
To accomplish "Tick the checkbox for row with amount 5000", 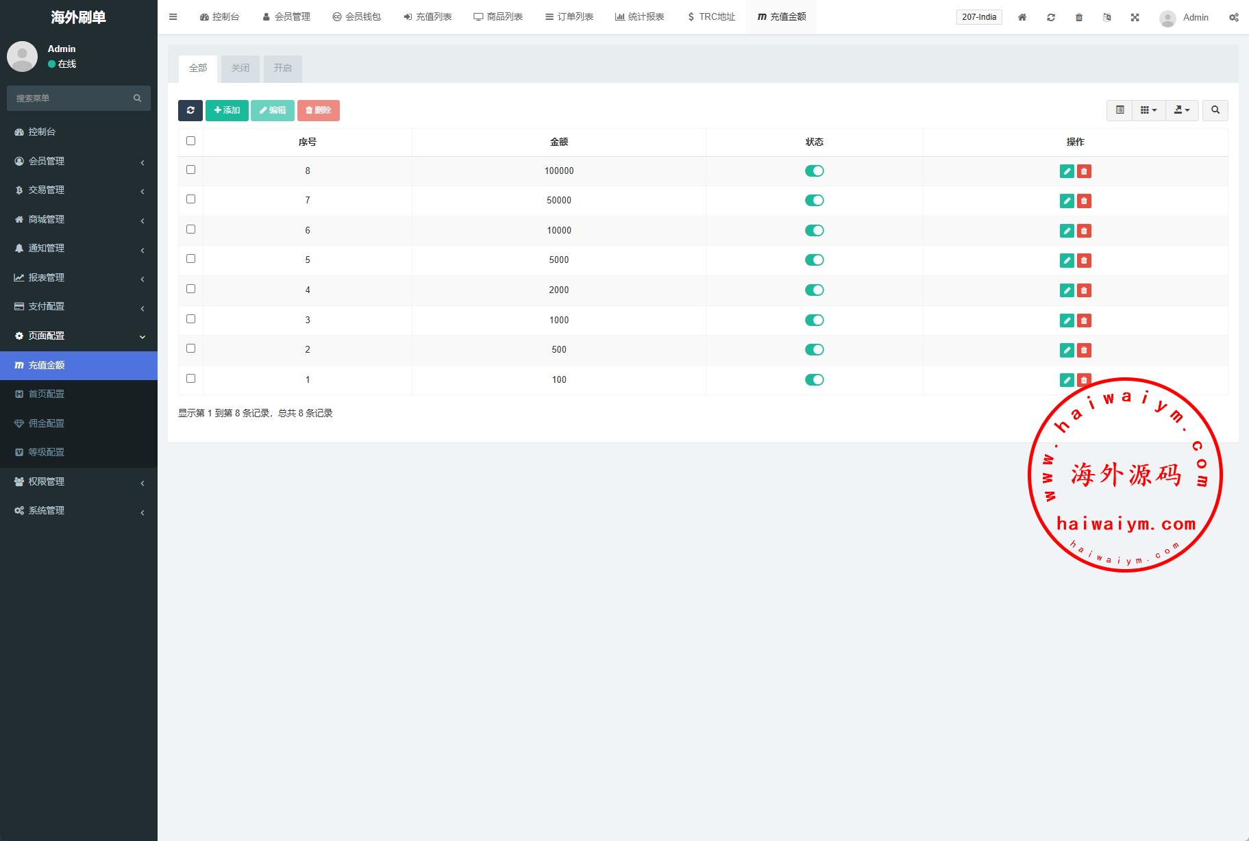I will (191, 259).
